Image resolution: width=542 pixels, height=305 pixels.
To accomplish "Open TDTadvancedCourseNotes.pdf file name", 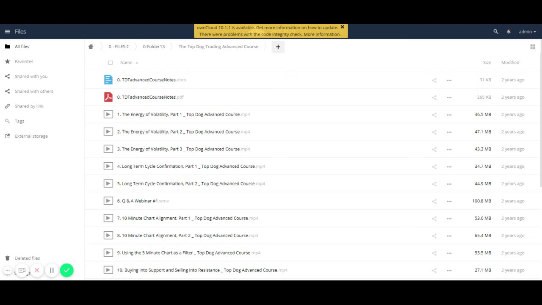I will pos(150,97).
